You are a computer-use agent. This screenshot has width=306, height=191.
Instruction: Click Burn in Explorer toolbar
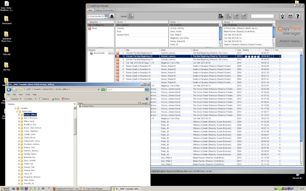pos(66,99)
